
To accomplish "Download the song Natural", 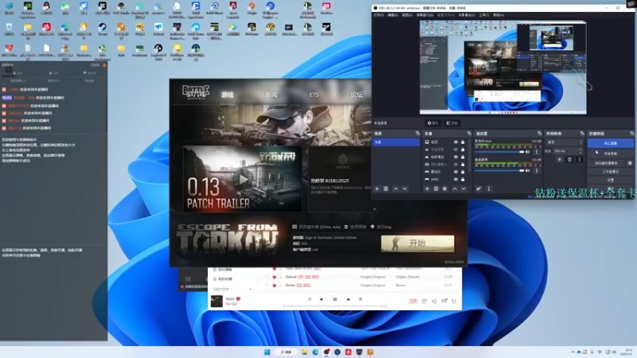I will (x=280, y=277).
